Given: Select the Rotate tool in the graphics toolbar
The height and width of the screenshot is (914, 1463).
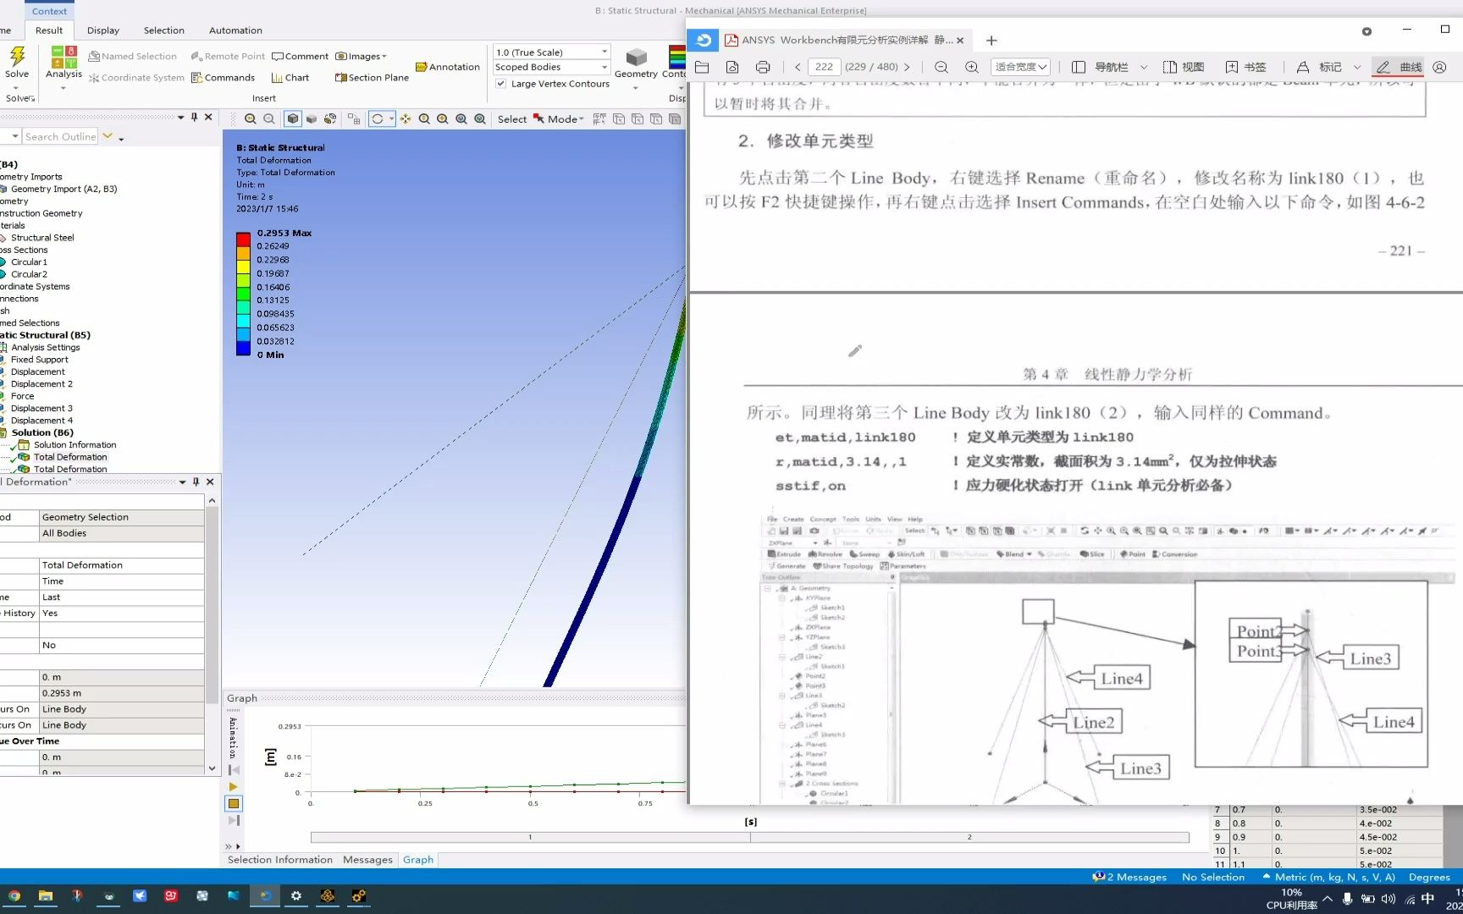Looking at the screenshot, I should (378, 119).
